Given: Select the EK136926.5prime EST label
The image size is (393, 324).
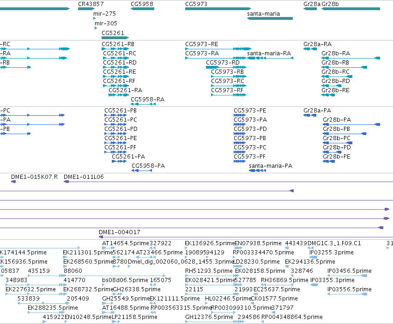Looking at the screenshot, I should point(210,243).
